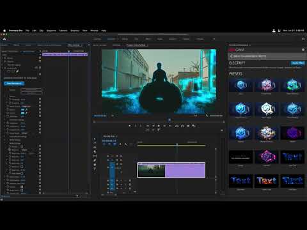Toggle the first color swatch in effect settings
Screen dimensions: 307x230
point(22,110)
